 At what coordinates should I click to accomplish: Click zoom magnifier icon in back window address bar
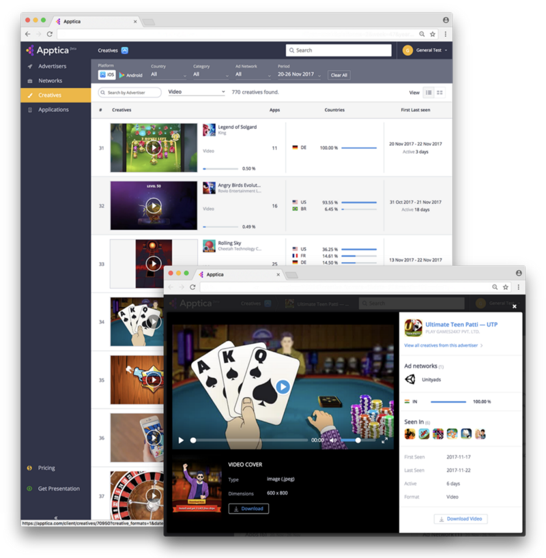422,34
